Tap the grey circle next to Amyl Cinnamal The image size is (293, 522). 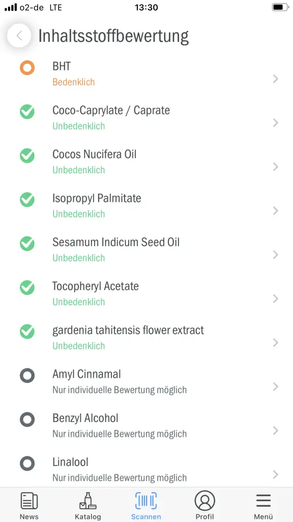(27, 376)
